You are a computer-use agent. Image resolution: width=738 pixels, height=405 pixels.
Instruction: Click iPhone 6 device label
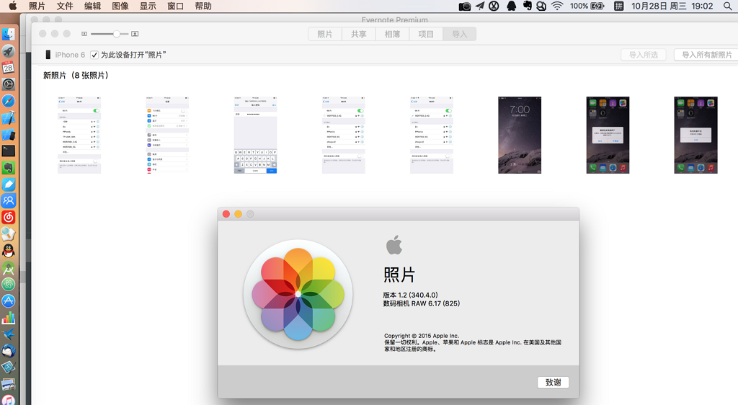[x=70, y=55]
